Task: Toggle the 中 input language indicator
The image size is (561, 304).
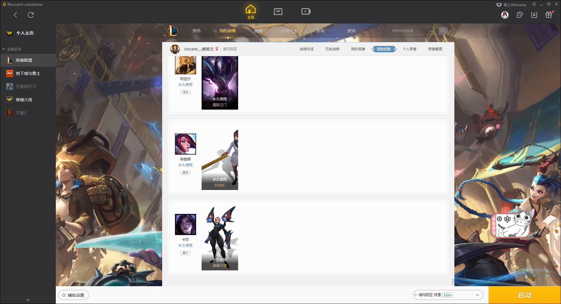Action: click(508, 219)
